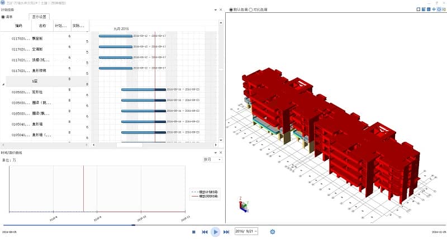Select the 默认色调 radio button
The height and width of the screenshot is (239, 447).
[231, 9]
